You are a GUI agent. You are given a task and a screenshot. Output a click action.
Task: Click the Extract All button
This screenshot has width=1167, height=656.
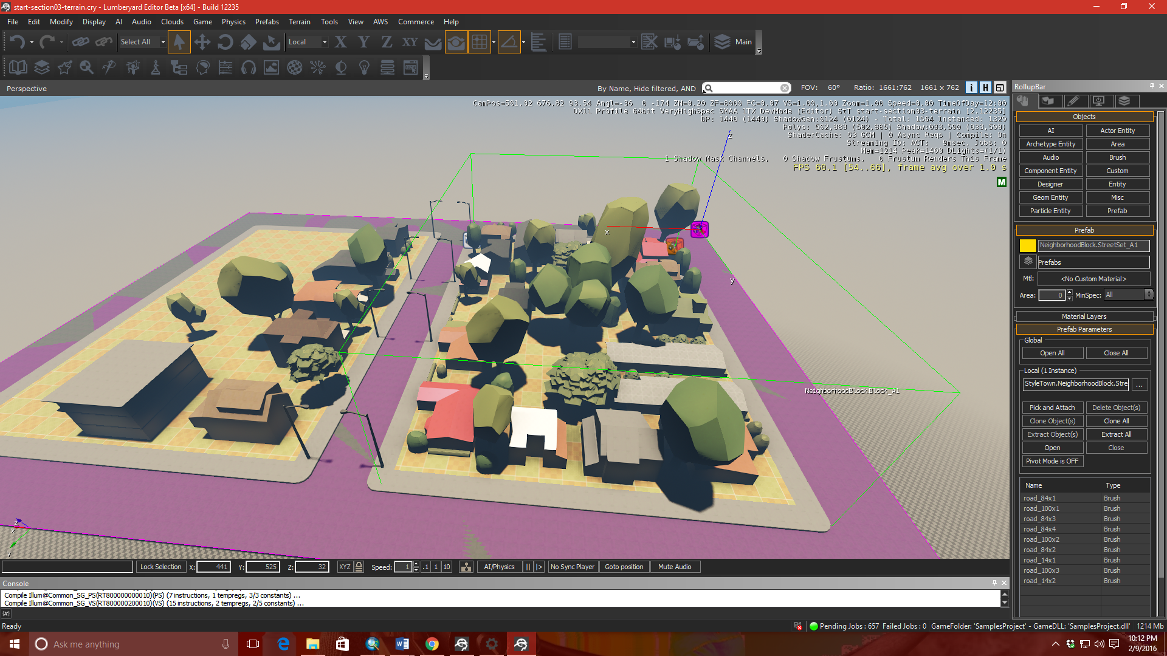(1116, 434)
